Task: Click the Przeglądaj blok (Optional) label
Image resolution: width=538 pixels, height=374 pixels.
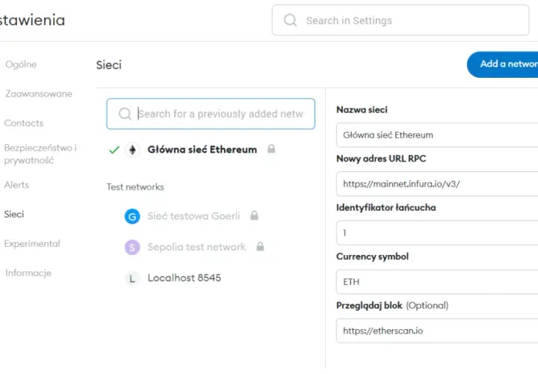Action: [392, 305]
